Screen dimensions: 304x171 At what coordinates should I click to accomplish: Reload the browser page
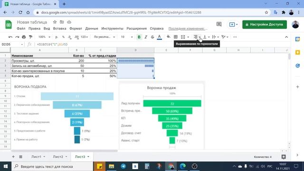(20, 12)
